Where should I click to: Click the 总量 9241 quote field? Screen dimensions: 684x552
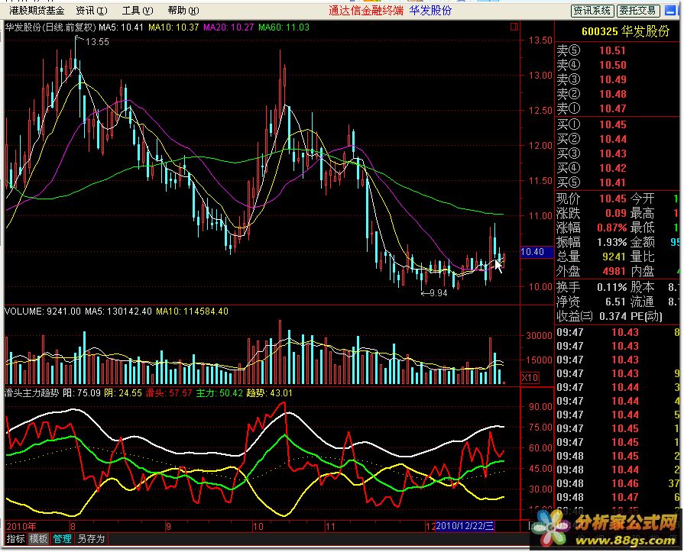pyautogui.click(x=592, y=257)
